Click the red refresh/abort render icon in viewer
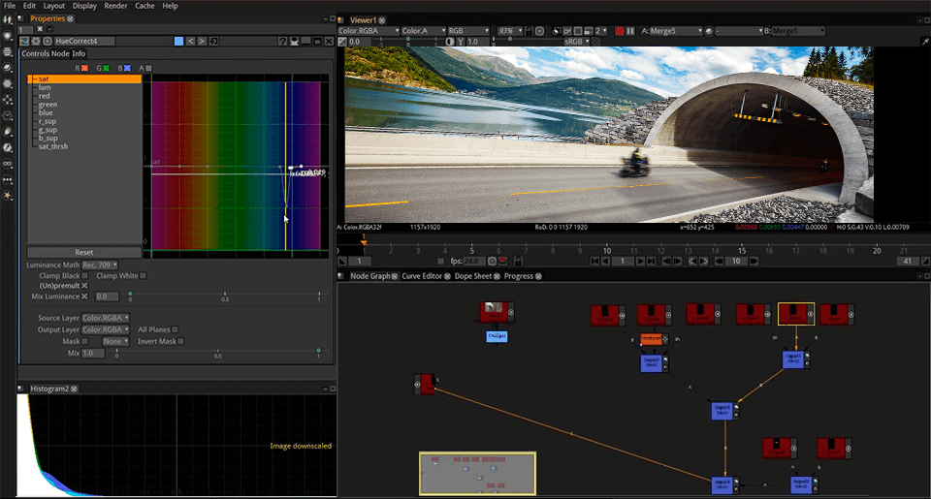 [x=620, y=31]
